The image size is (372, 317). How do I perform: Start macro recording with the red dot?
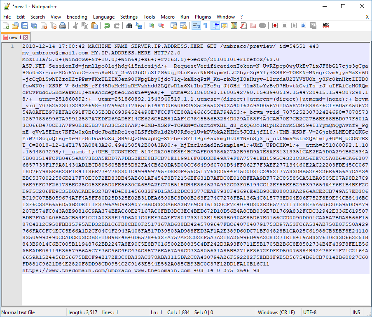(x=275, y=26)
